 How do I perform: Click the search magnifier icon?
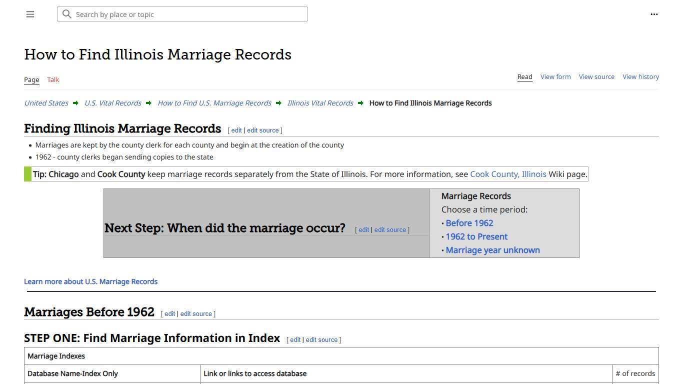click(67, 14)
